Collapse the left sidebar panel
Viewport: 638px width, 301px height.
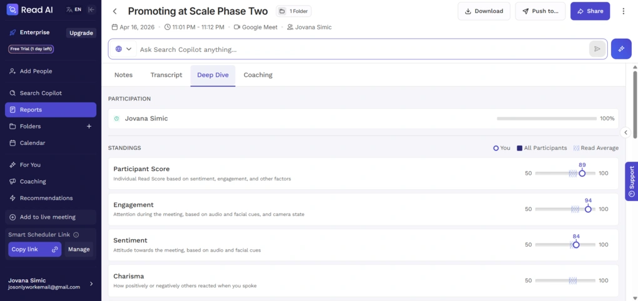(91, 9)
